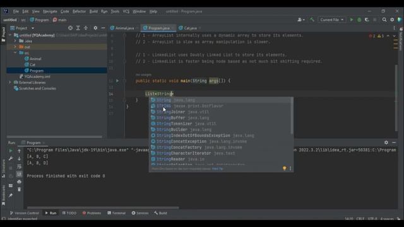This screenshot has width=404, height=227.
Task: Clear console with trash icon
Action: coord(19,189)
